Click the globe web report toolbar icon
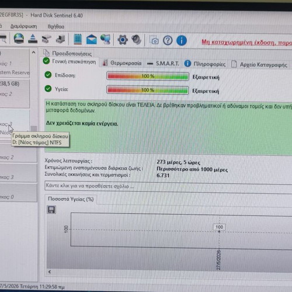Viewport: 292px width, 292px height. point(19,38)
